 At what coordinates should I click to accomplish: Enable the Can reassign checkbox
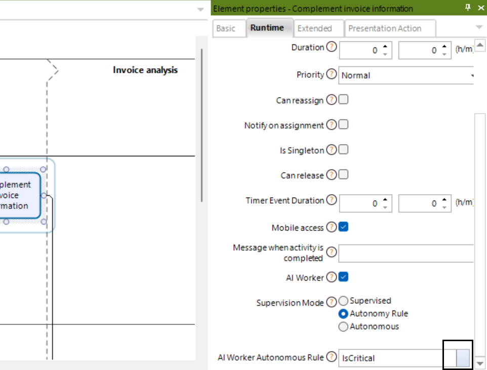point(343,100)
